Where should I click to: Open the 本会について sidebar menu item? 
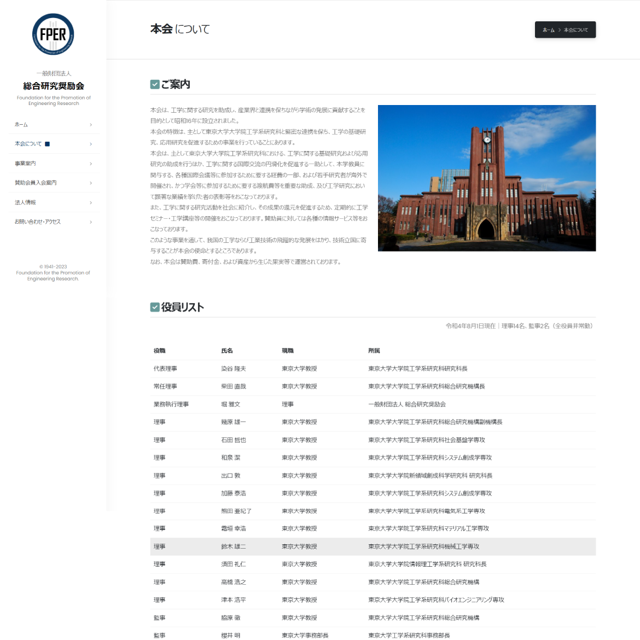click(x=54, y=144)
